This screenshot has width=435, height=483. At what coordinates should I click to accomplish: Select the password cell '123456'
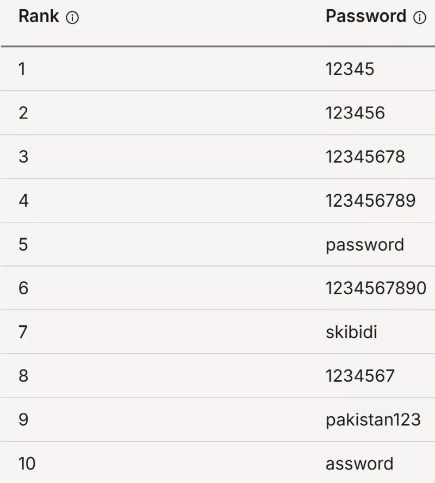tap(355, 113)
